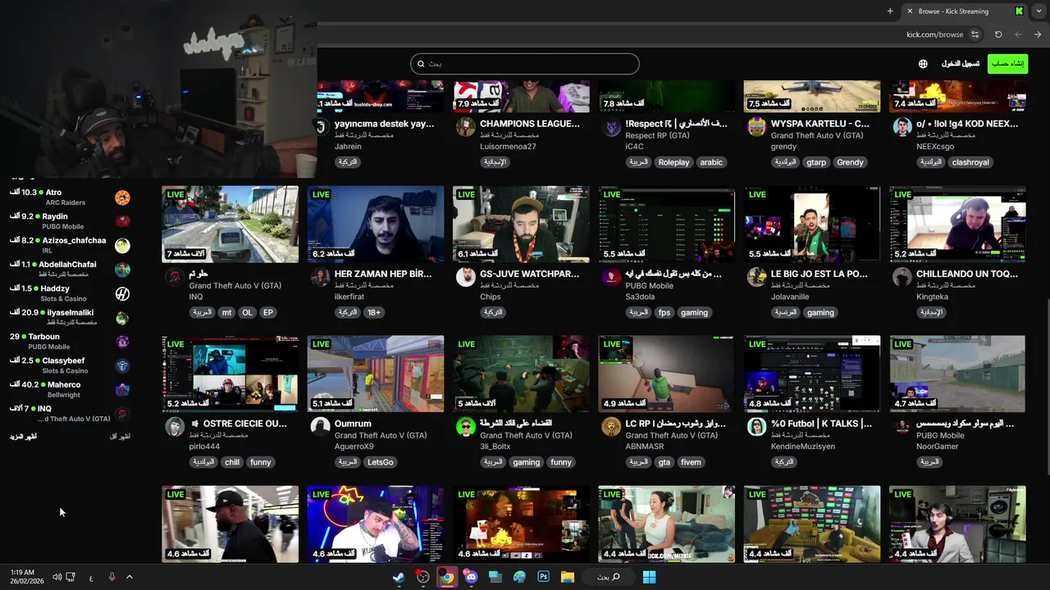Open Haddzy's avatar in sidebar
Screen dimensions: 1050x590
[122, 293]
